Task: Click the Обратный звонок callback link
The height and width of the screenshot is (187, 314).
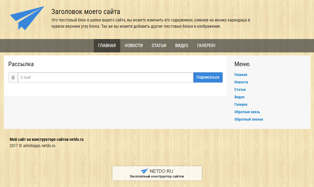Action: click(x=249, y=119)
